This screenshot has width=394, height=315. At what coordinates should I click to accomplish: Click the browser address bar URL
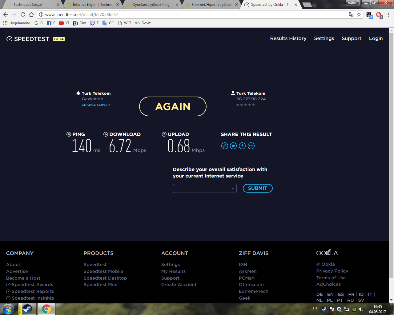(82, 14)
